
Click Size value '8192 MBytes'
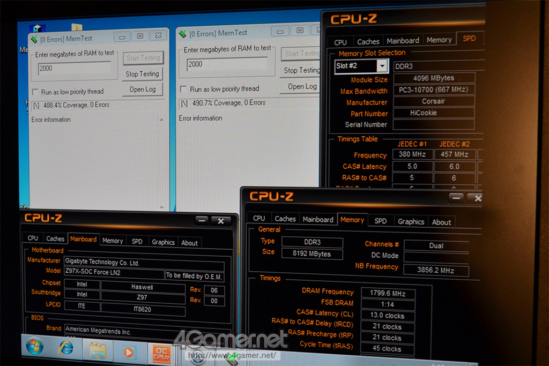click(312, 253)
